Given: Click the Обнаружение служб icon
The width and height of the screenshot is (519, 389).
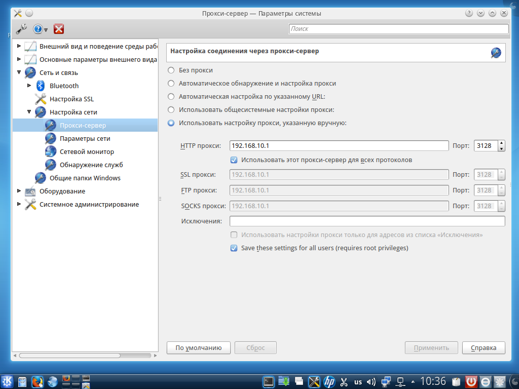Looking at the screenshot, I should [51, 165].
